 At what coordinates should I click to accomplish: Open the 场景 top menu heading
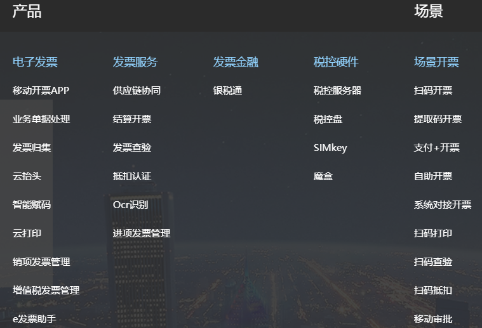click(428, 11)
